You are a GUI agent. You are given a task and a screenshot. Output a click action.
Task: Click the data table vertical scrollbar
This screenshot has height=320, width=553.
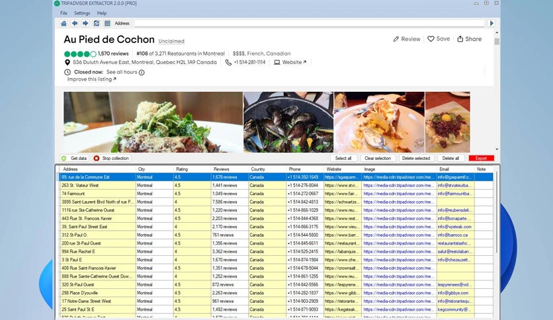[x=497, y=212]
